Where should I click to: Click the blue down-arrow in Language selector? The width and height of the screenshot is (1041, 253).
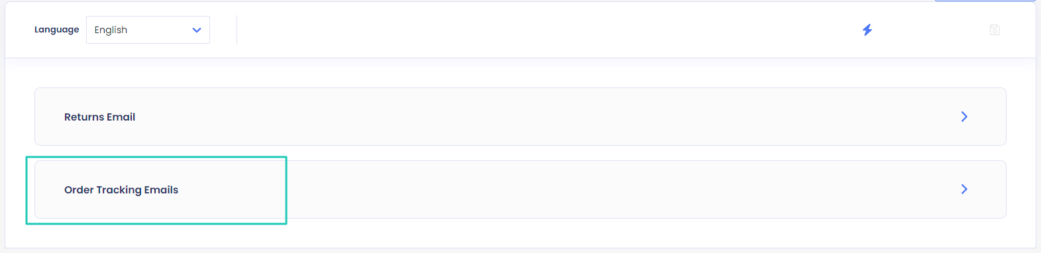(x=196, y=30)
